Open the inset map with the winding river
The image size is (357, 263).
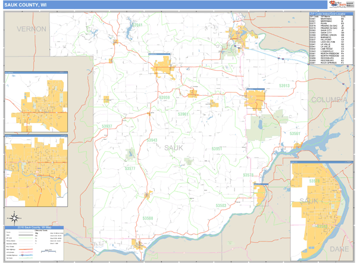tap(36, 171)
